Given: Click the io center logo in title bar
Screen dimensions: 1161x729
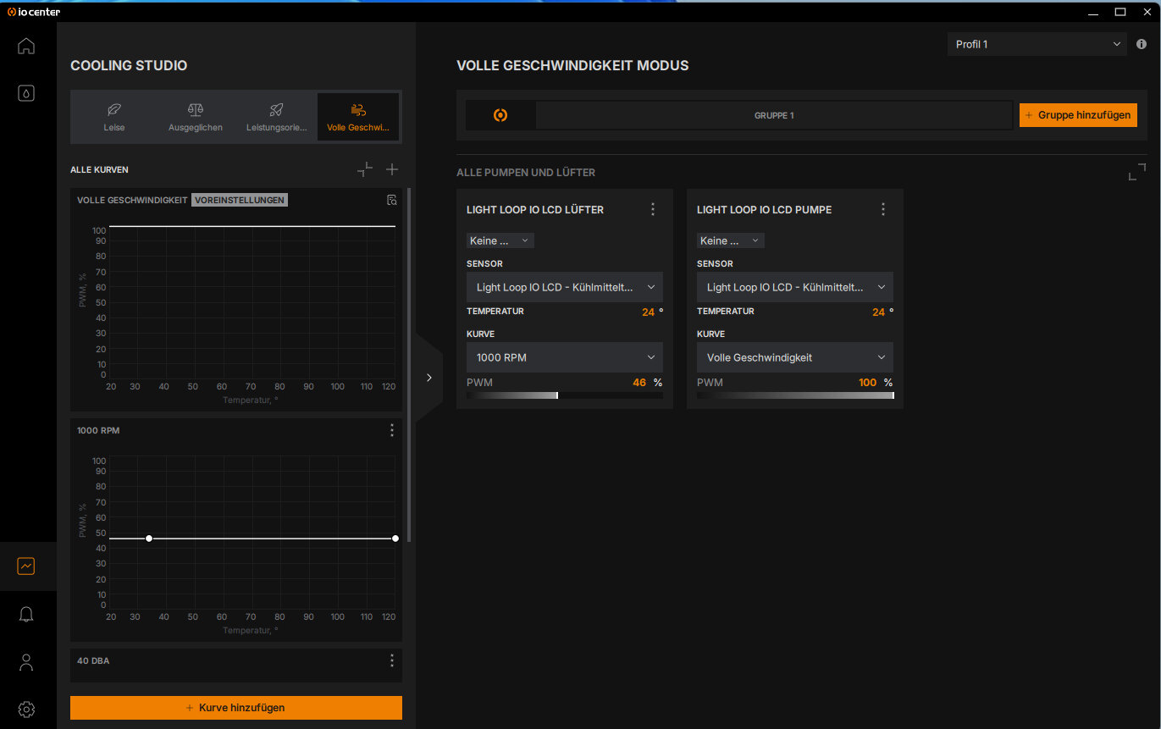Looking at the screenshot, I should pyautogui.click(x=34, y=12).
